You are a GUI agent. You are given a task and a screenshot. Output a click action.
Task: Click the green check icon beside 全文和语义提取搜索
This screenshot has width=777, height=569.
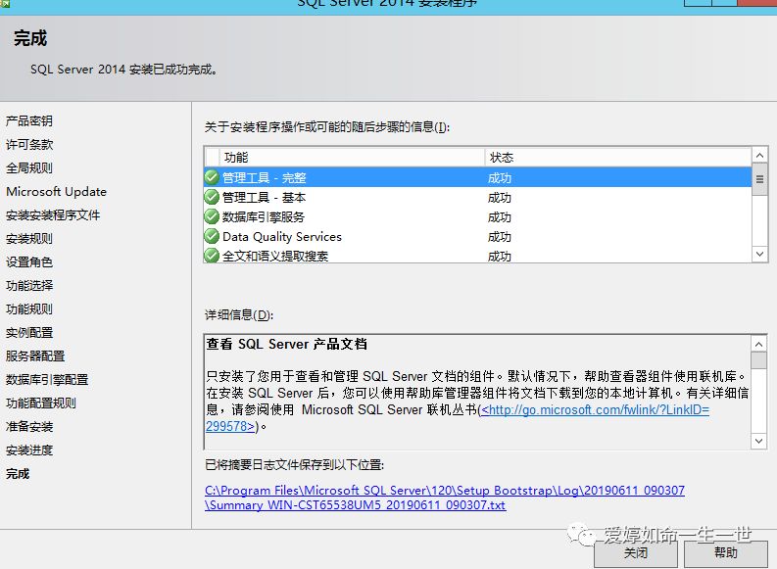[212, 256]
